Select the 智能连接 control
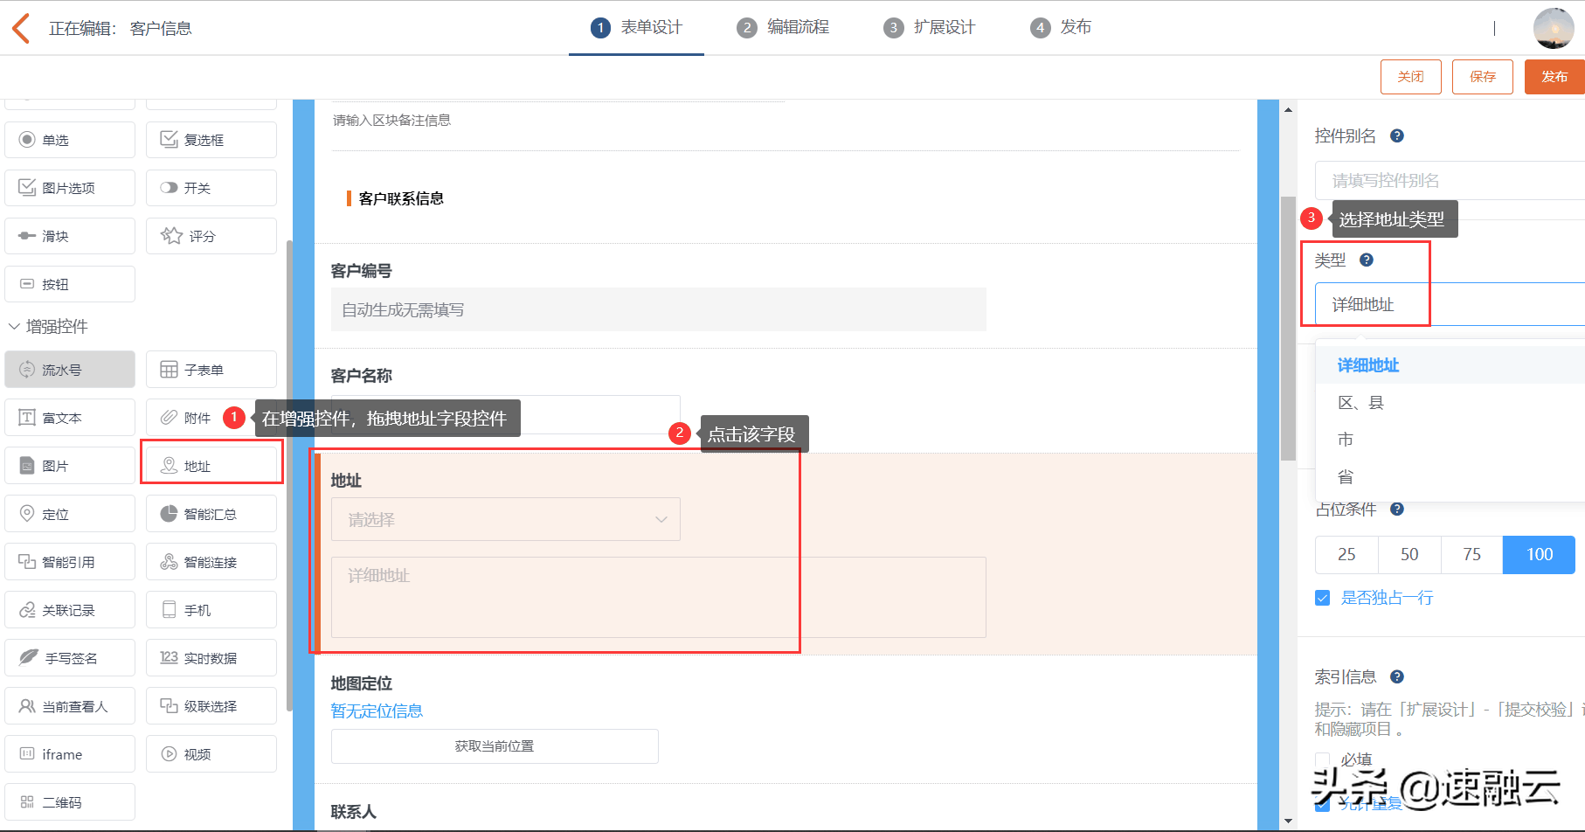Screen dimensions: 1585x832 coord(211,562)
